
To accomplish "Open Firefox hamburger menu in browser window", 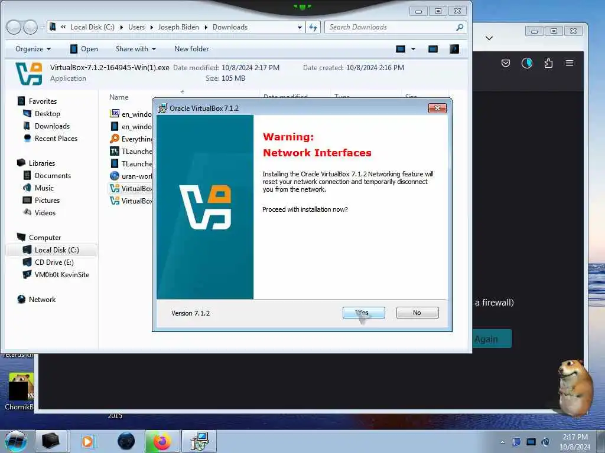I will coord(570,63).
